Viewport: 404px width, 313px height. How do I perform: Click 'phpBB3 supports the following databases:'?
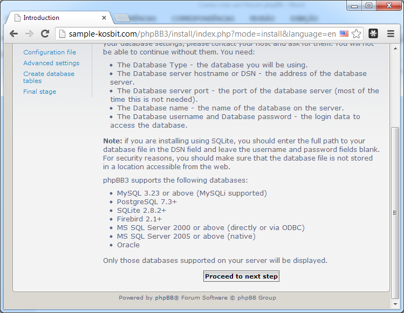175,180
